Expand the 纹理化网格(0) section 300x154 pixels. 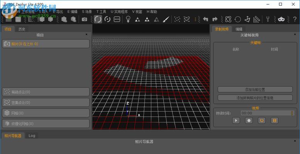pyautogui.click(x=46, y=124)
